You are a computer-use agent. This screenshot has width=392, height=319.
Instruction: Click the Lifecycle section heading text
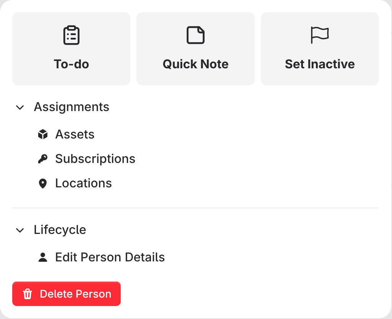pos(60,230)
